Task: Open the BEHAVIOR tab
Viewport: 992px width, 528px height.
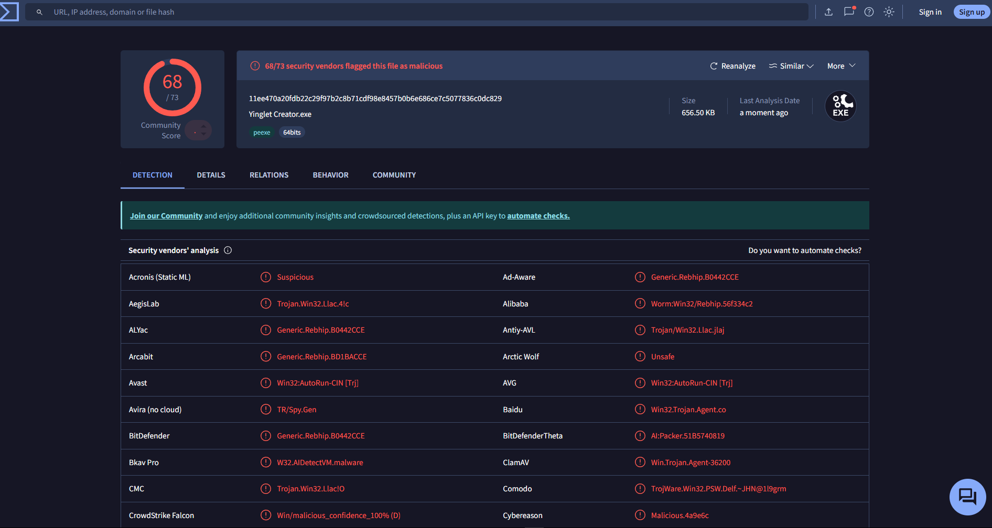Action: point(331,175)
